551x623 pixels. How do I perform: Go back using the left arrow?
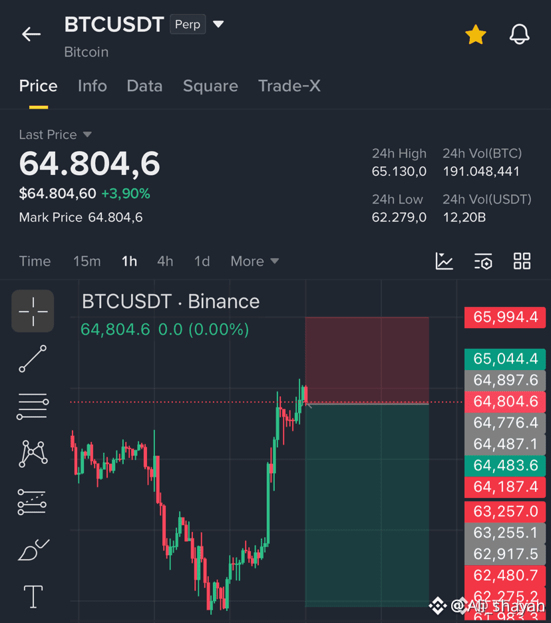31,34
